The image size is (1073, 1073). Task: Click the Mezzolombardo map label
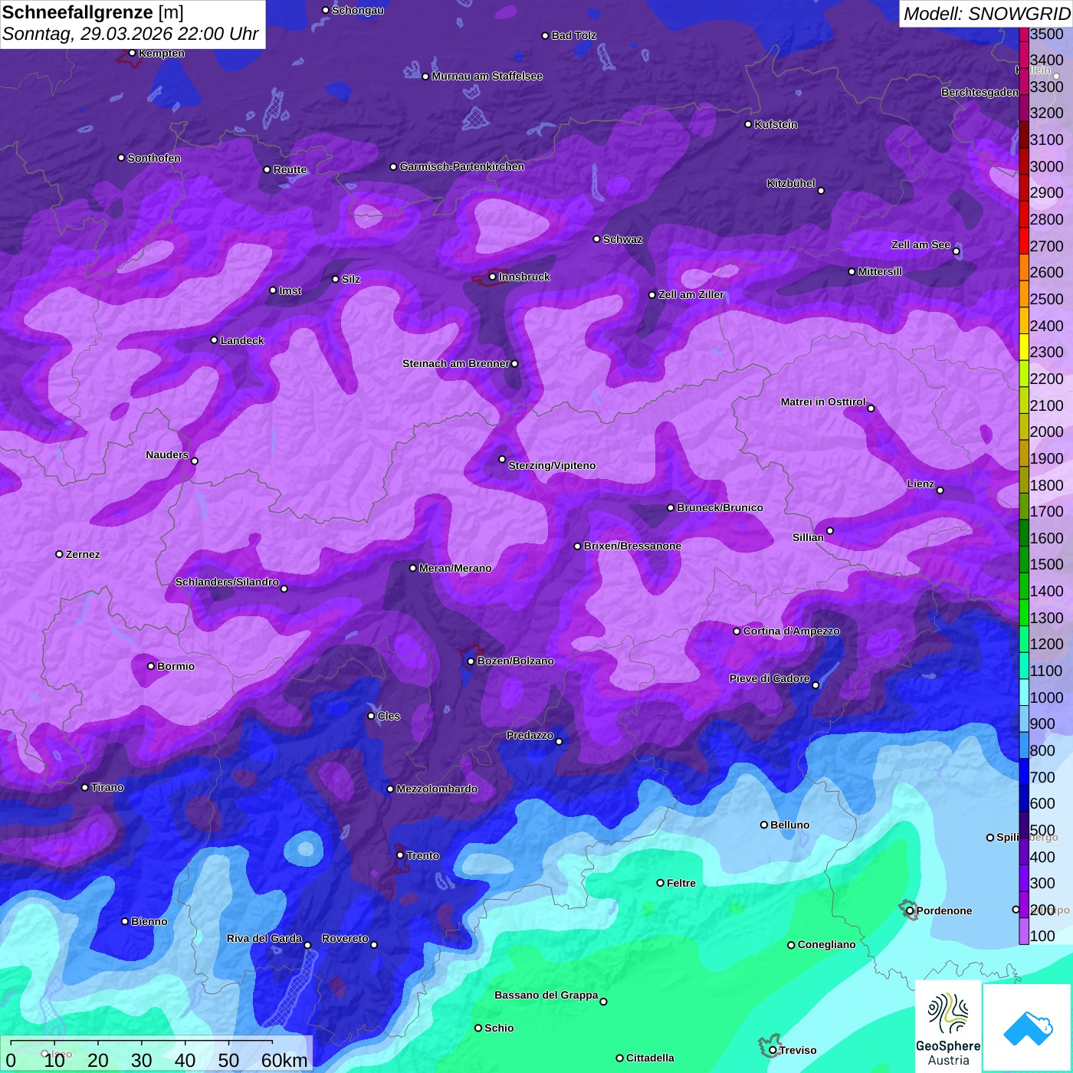(x=437, y=789)
